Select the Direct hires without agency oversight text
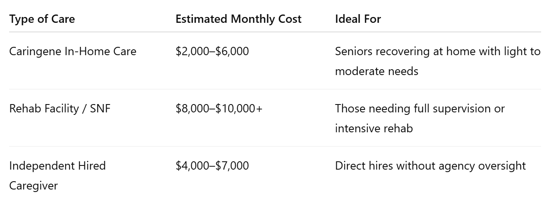 [x=431, y=166]
